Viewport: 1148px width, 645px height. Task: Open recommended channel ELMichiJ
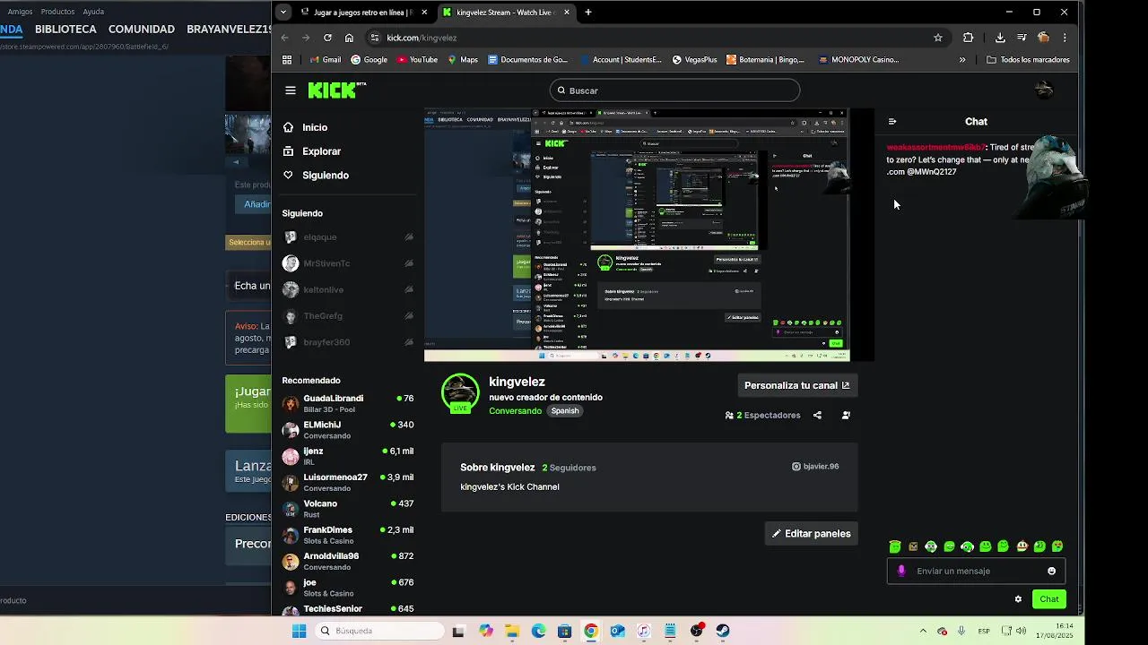(x=347, y=430)
